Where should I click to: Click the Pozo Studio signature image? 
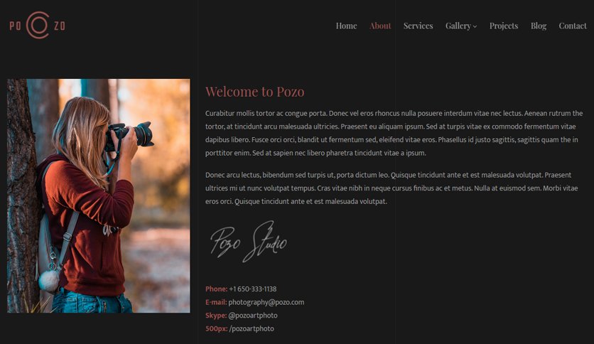point(249,242)
